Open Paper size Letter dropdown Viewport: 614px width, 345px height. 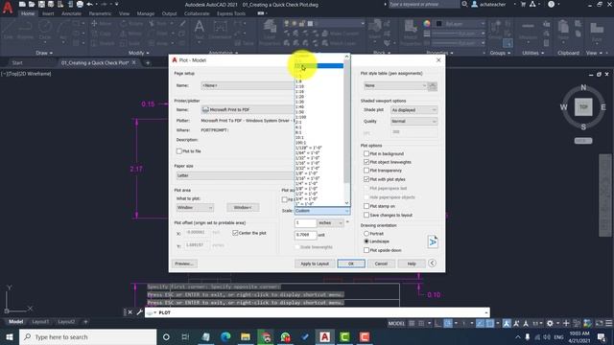pyautogui.click(x=234, y=175)
